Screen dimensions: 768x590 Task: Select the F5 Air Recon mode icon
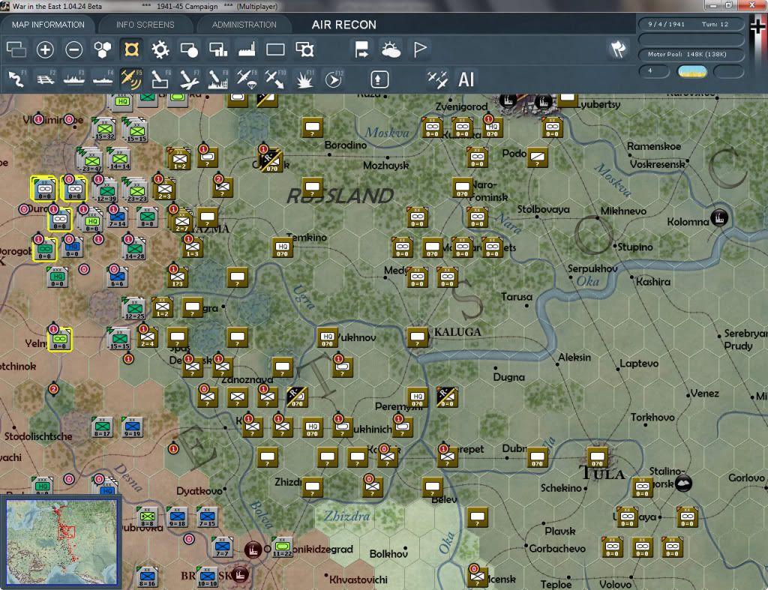[x=130, y=79]
